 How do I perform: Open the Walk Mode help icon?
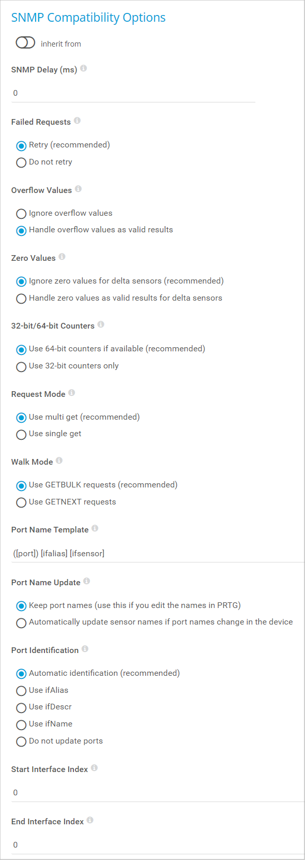tap(59, 461)
